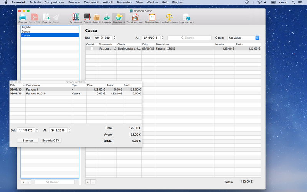Expand the Conto No Value dropdown
307x192 pixels.
click(243, 38)
